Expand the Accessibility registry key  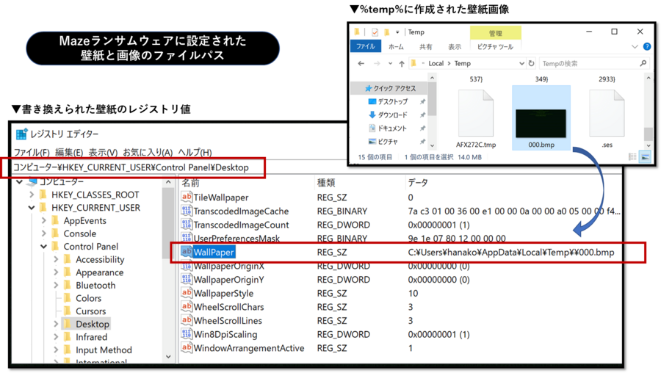(x=56, y=259)
